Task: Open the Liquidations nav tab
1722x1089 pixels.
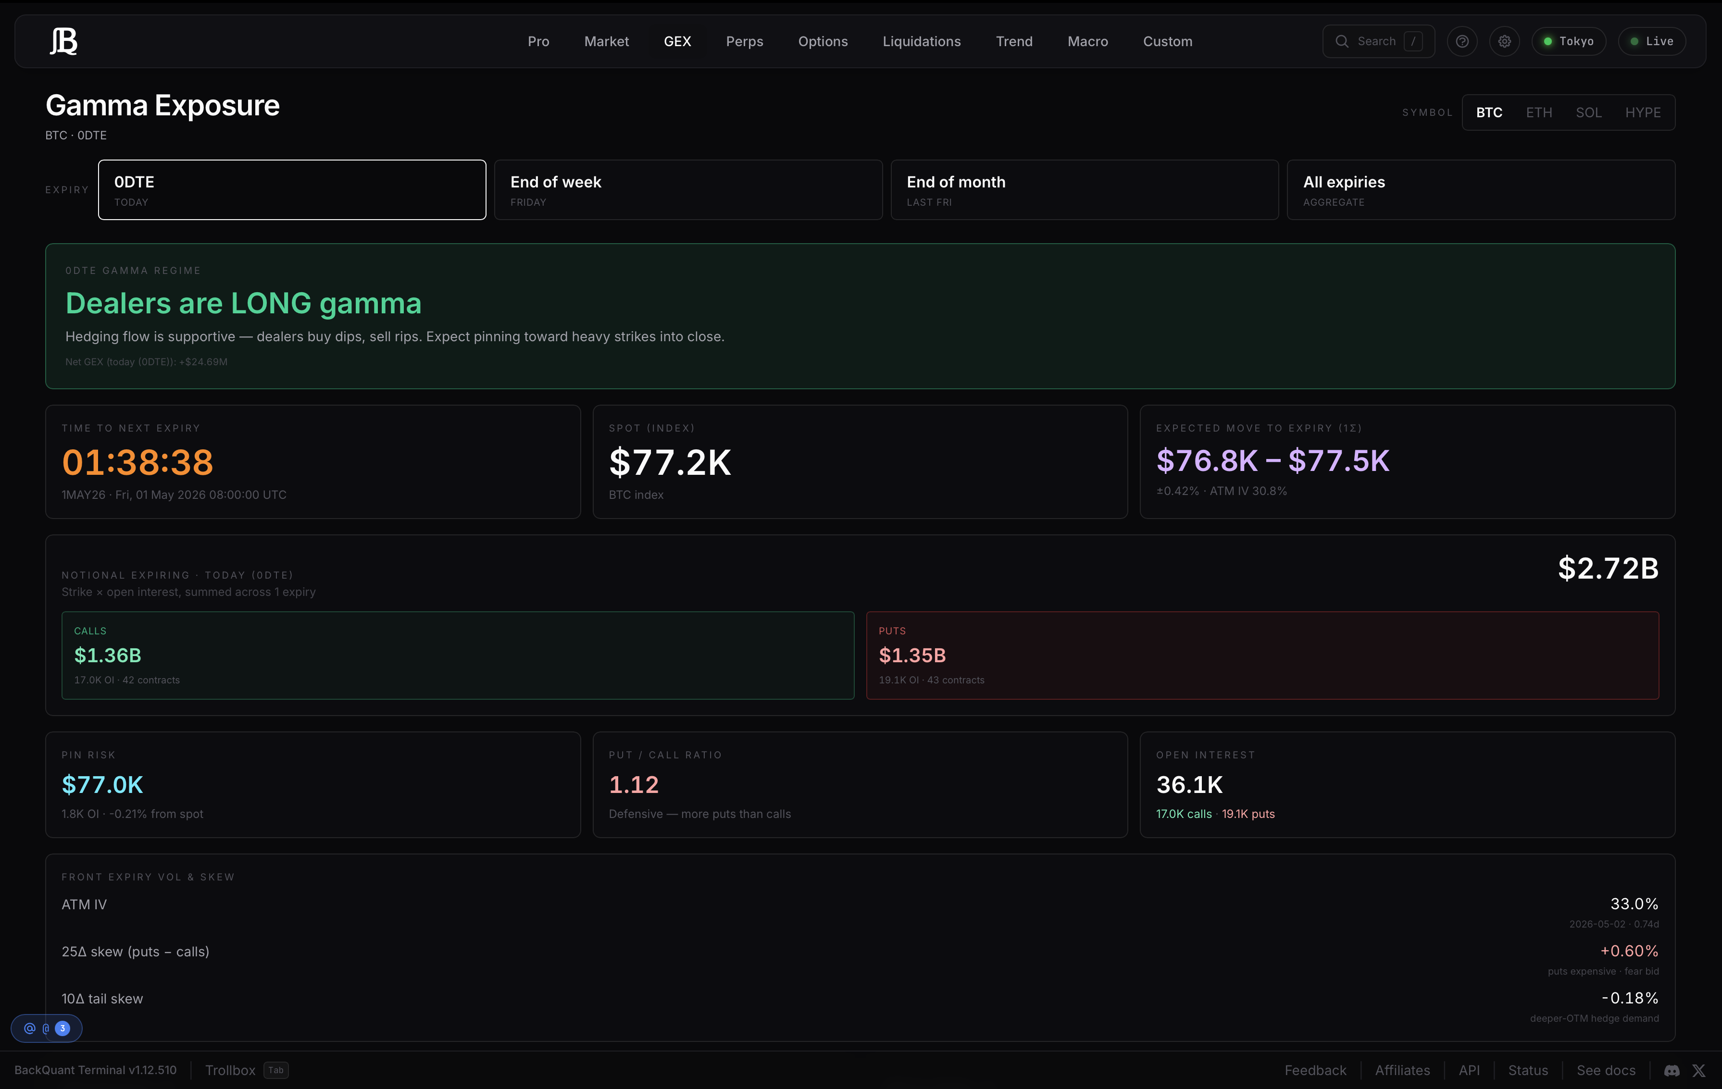Action: (x=922, y=41)
